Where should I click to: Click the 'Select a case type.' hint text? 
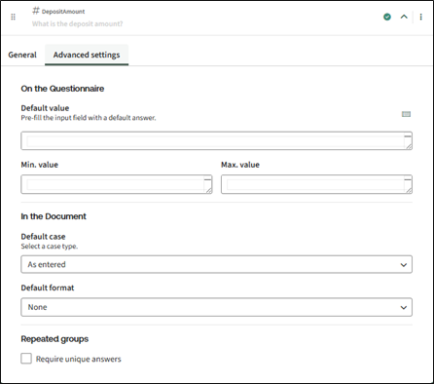coord(50,247)
